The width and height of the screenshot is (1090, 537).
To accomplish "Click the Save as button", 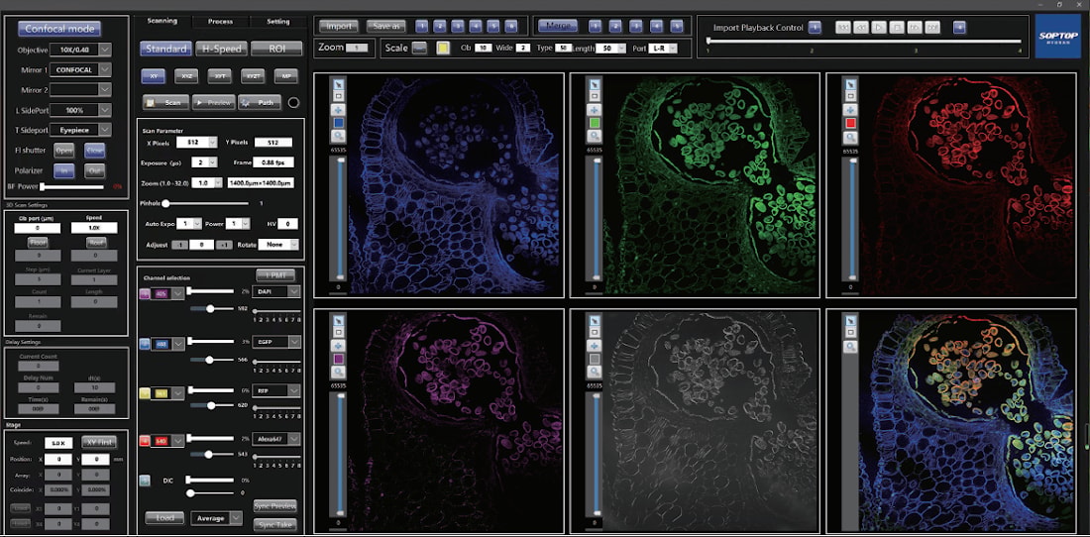I will [x=385, y=27].
